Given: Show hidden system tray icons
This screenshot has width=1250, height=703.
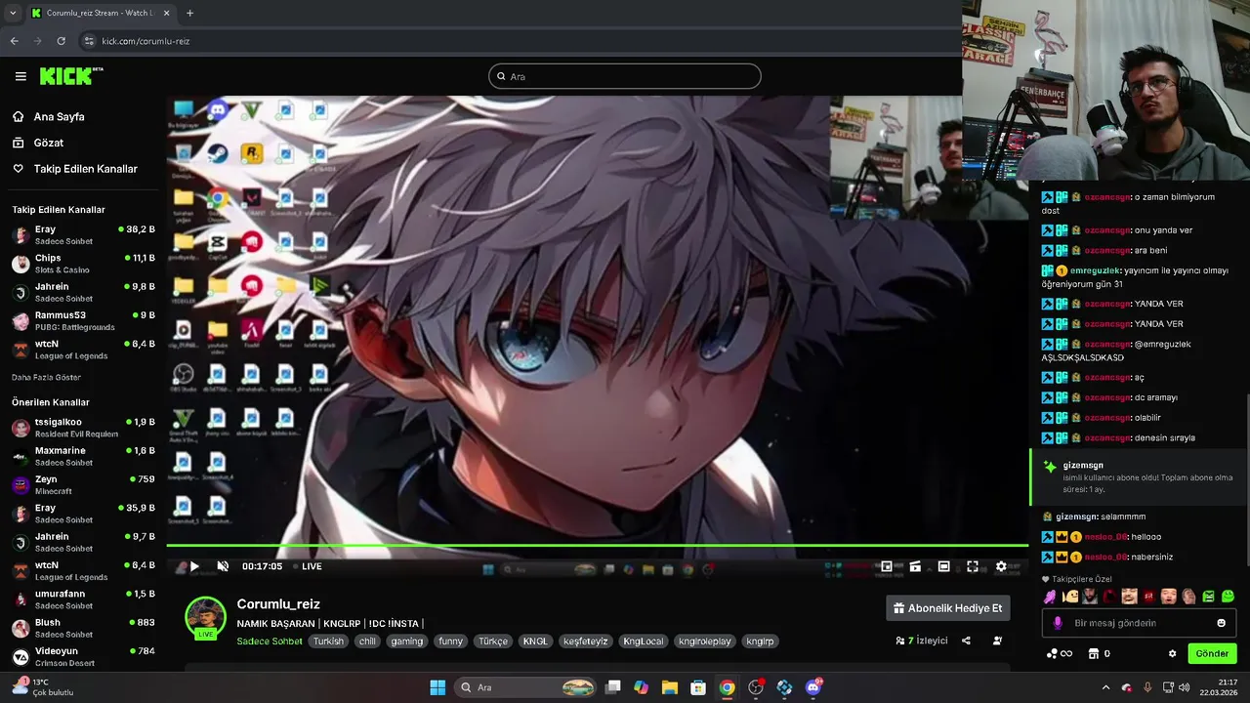Looking at the screenshot, I should coord(1105,687).
